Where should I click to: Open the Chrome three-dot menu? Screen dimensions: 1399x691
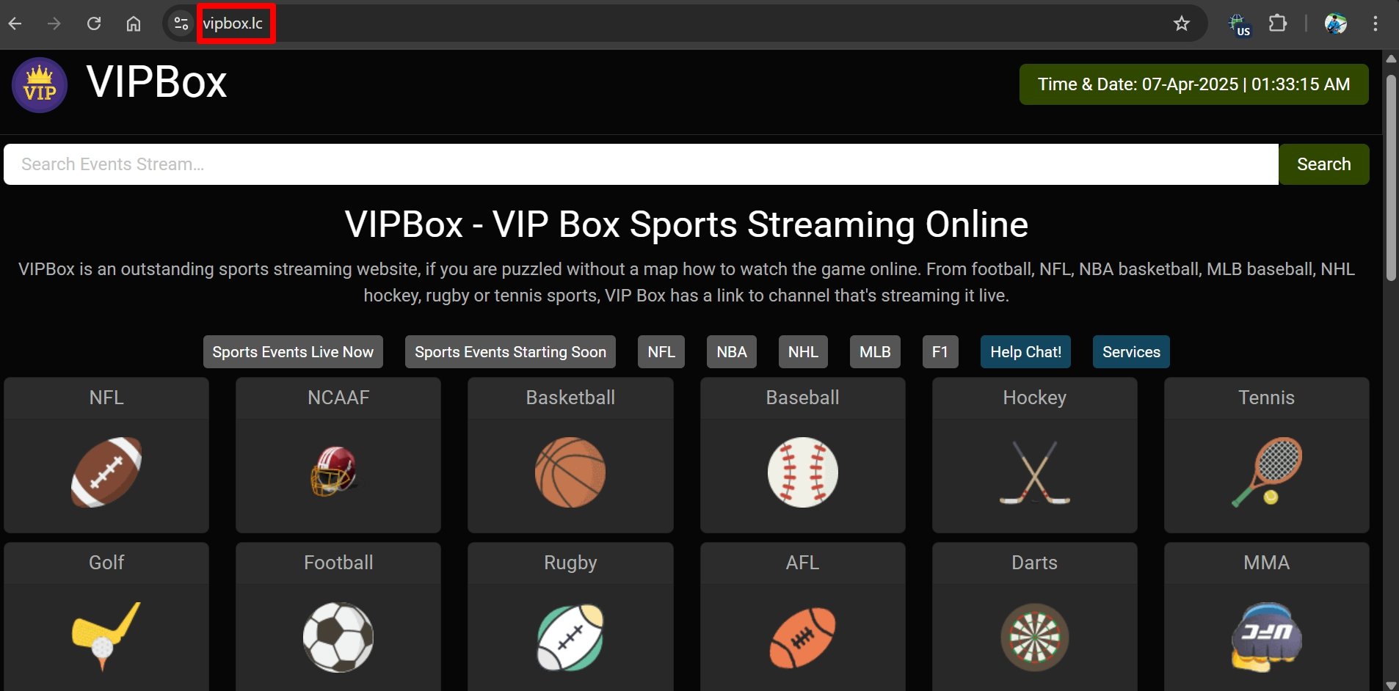[1376, 23]
